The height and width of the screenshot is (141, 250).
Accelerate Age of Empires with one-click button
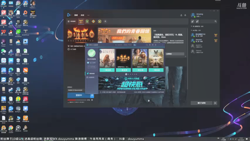[x=140, y=70]
